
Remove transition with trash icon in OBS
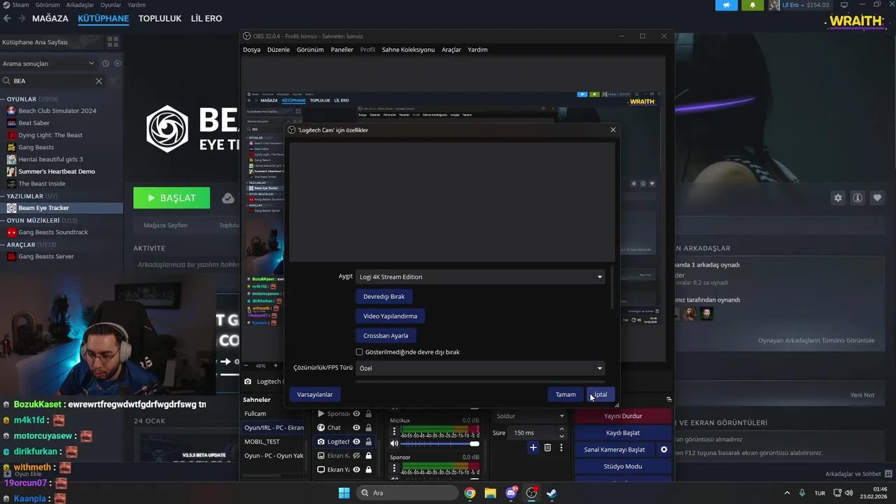tap(547, 447)
